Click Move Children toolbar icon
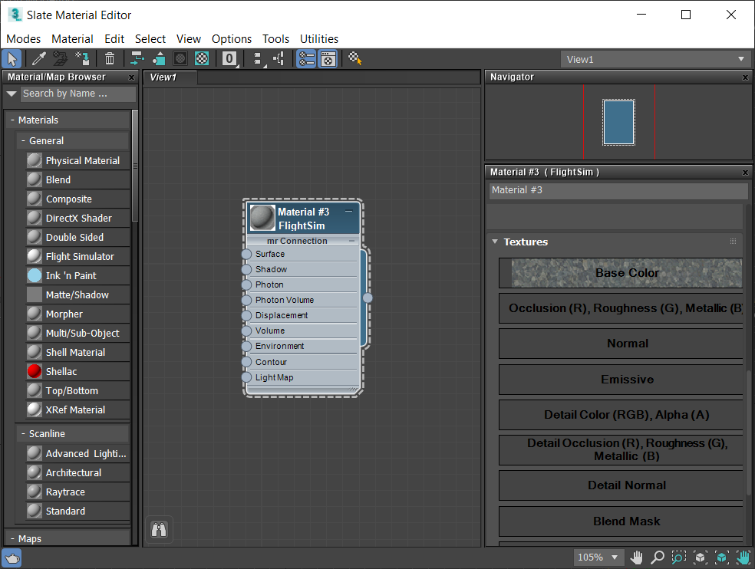This screenshot has width=755, height=569. pos(137,59)
